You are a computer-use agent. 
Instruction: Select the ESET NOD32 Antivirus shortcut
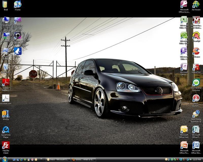(x=196, y=85)
